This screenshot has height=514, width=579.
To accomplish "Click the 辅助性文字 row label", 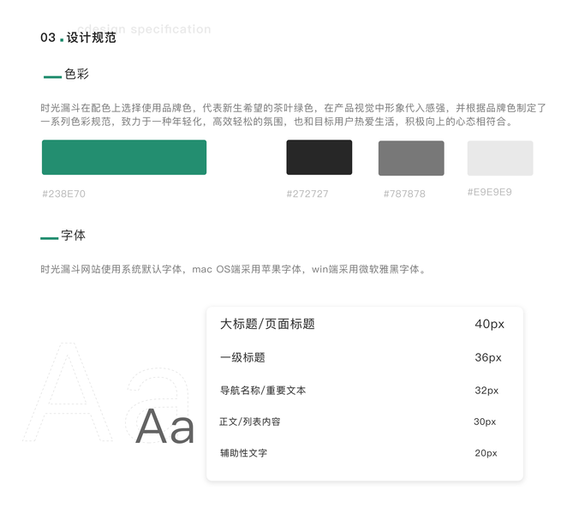I will coord(243,452).
